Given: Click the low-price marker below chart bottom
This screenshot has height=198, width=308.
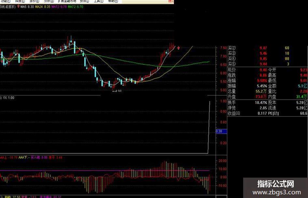Looking at the screenshot, I should [117, 91].
